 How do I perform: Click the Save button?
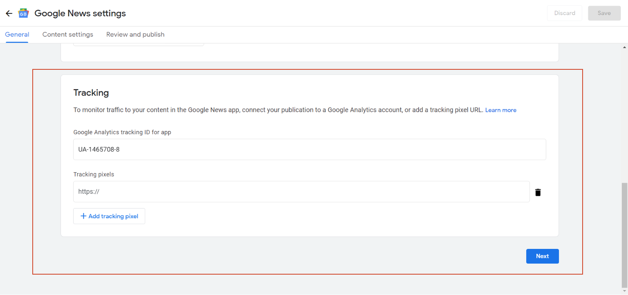point(604,13)
